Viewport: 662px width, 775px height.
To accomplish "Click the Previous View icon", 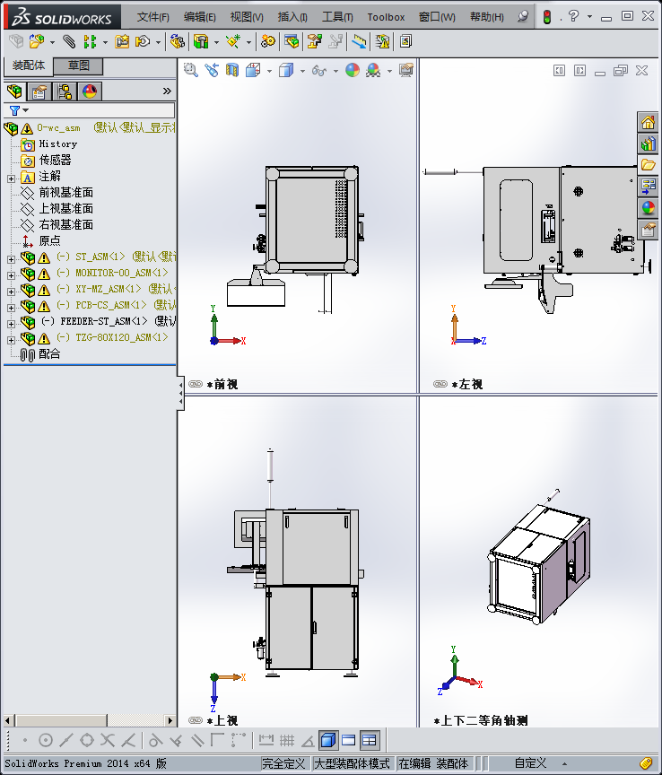I will (212, 71).
